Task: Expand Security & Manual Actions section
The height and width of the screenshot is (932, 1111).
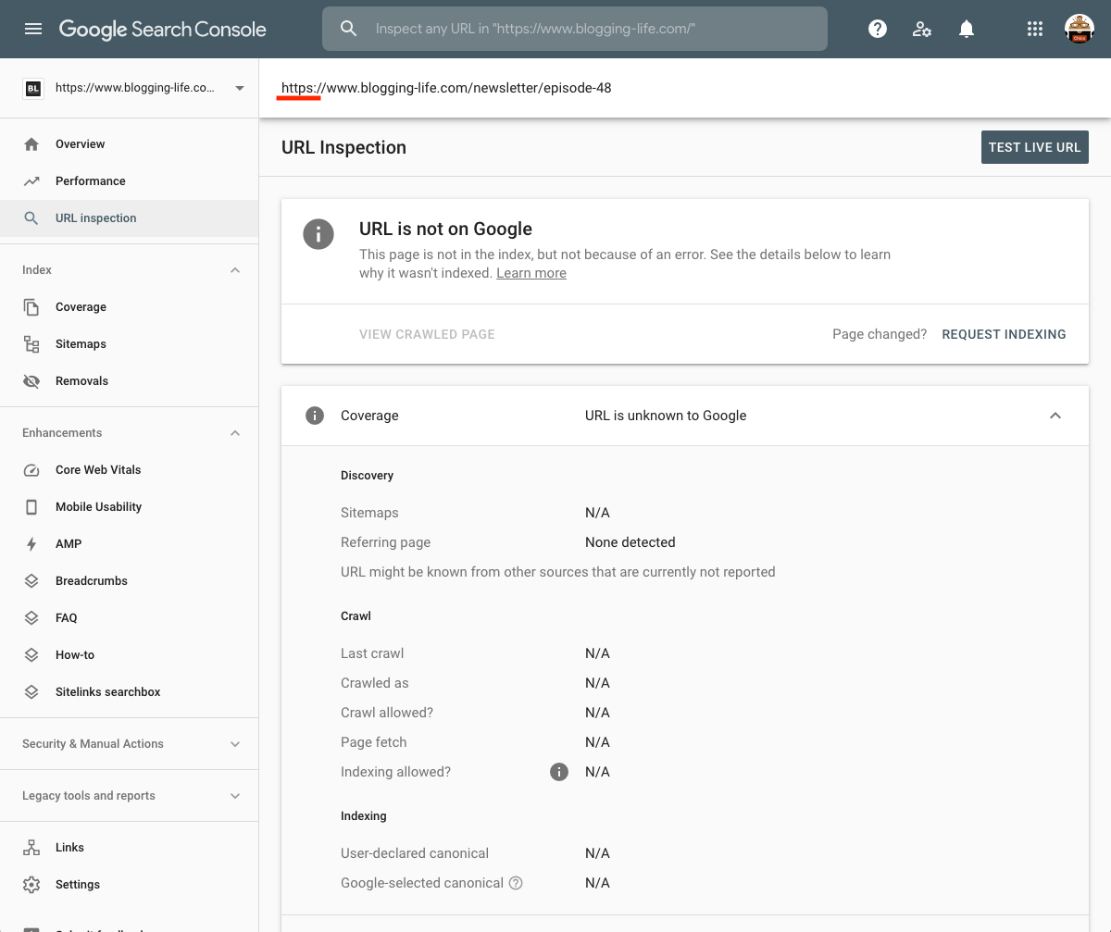Action: click(x=235, y=744)
